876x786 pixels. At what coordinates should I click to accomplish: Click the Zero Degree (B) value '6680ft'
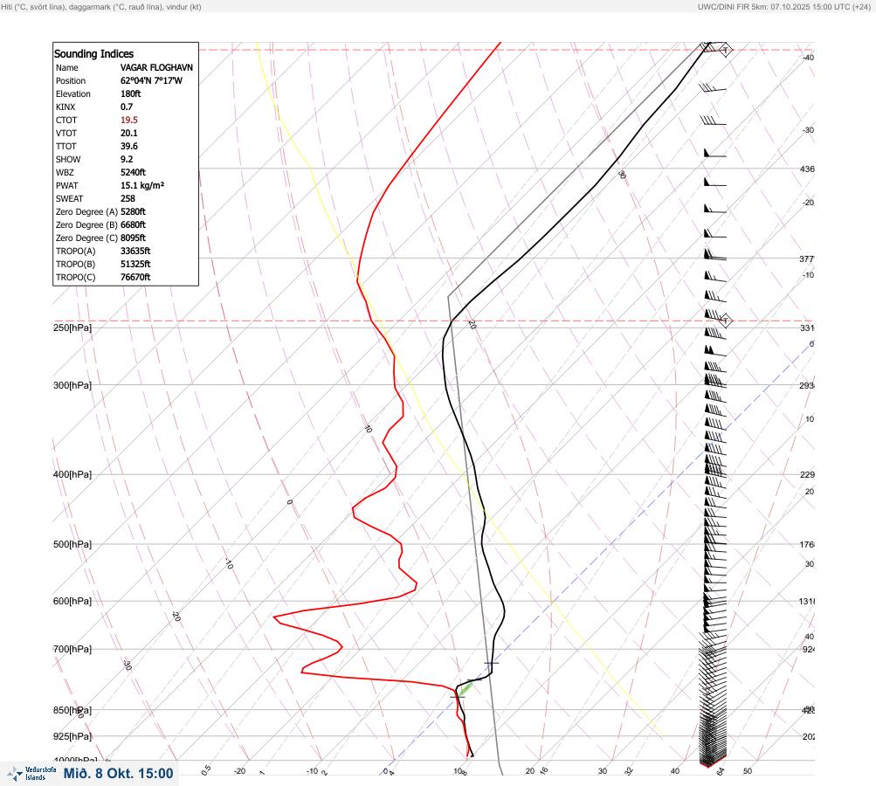133,224
